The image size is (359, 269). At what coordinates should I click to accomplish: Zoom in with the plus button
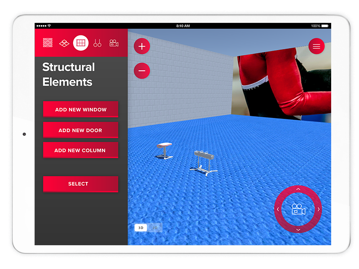point(142,46)
